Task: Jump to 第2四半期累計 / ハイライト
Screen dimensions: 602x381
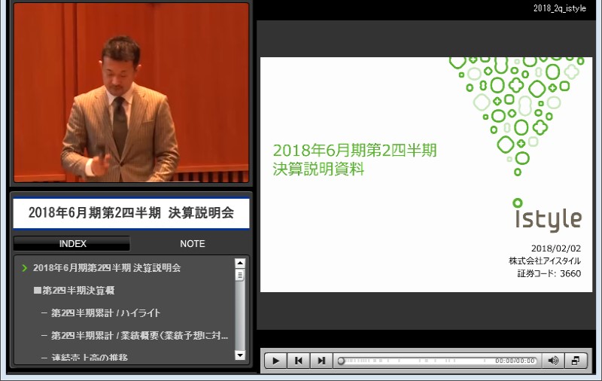Action: click(105, 313)
